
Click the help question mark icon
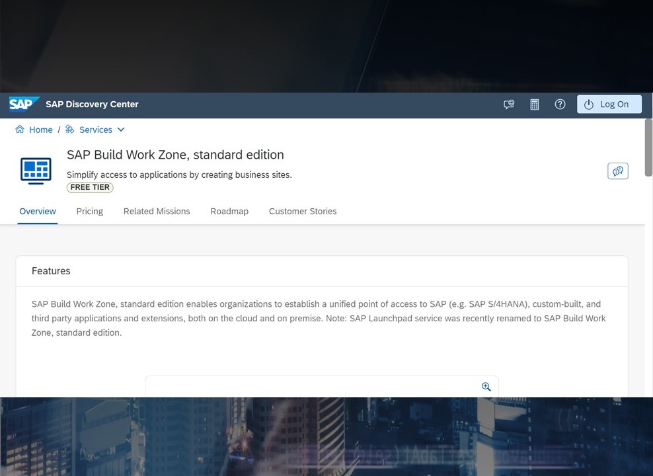click(x=560, y=104)
